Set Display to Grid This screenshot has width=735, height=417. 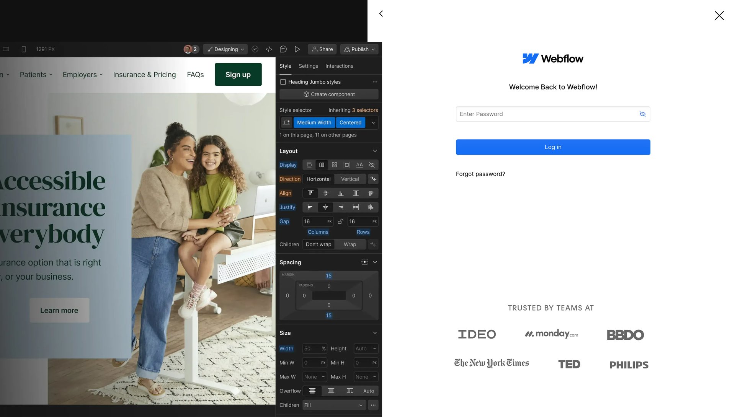334,165
